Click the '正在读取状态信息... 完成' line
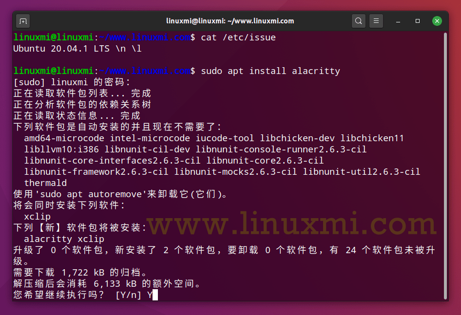The image size is (461, 315). [77, 116]
